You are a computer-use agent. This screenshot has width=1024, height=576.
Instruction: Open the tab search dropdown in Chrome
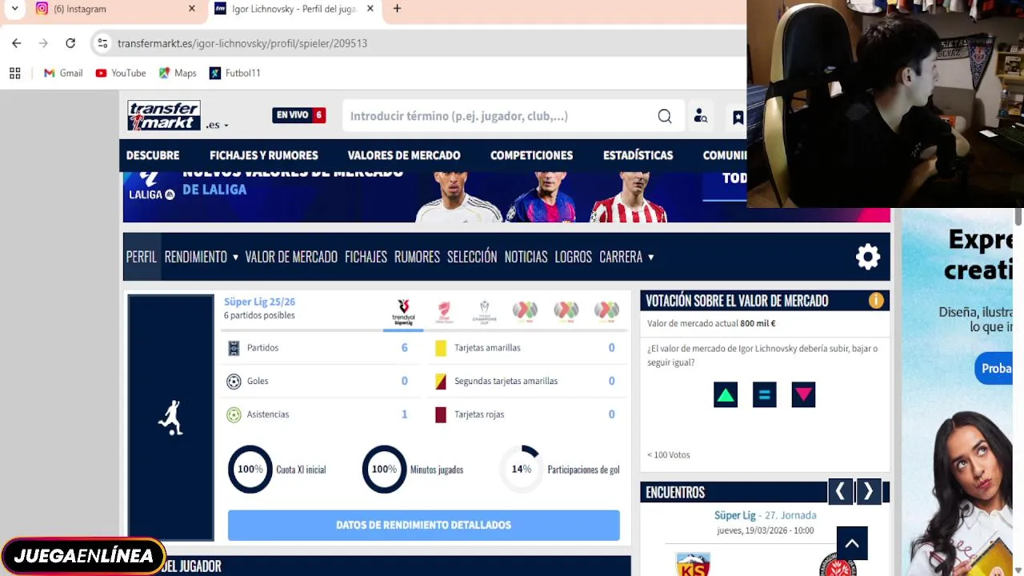point(14,9)
